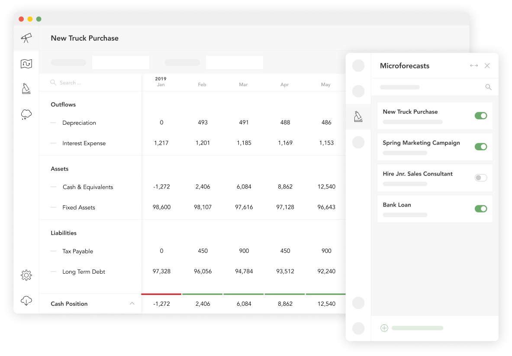This screenshot has height=356, width=512.
Task: Open the map view from the sidebar
Action: tap(26, 63)
